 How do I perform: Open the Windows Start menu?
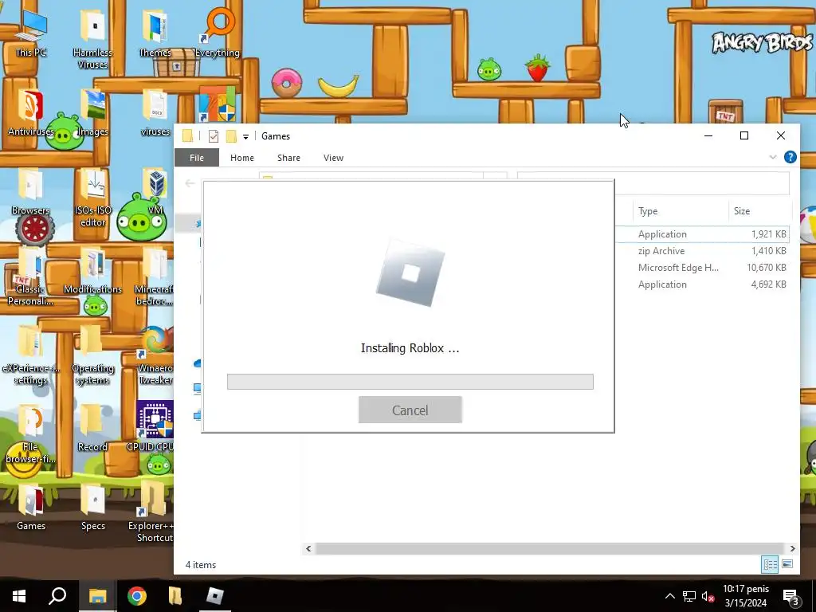19,596
